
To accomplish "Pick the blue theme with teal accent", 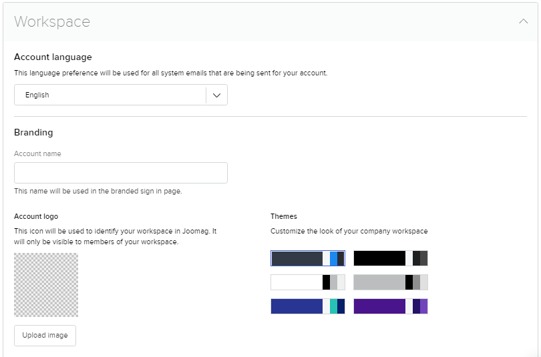I will (307, 306).
